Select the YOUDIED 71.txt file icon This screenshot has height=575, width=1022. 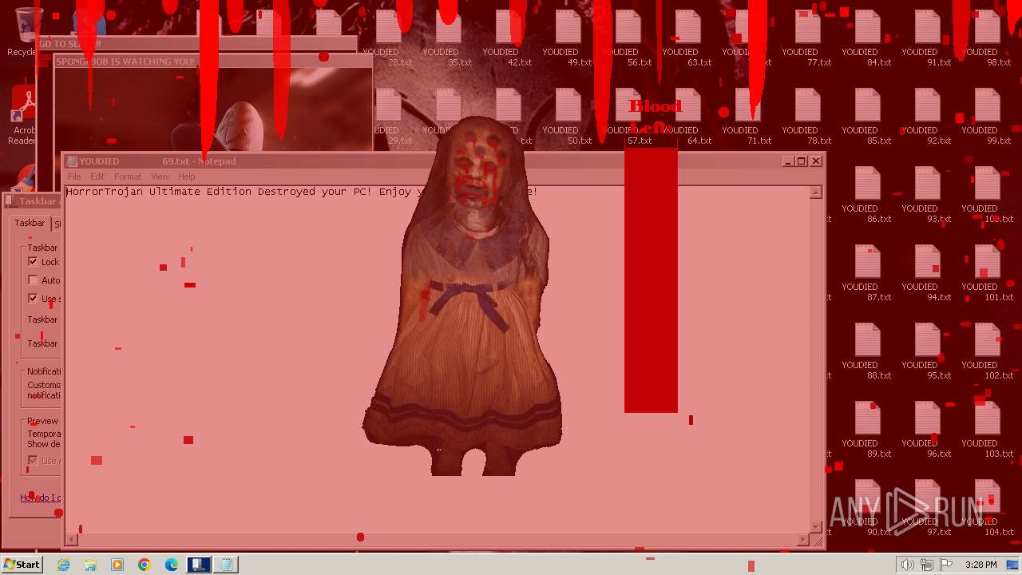[x=747, y=117]
